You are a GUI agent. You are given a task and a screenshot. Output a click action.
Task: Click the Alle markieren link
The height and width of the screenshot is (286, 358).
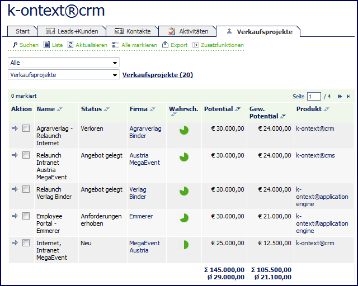(139, 45)
